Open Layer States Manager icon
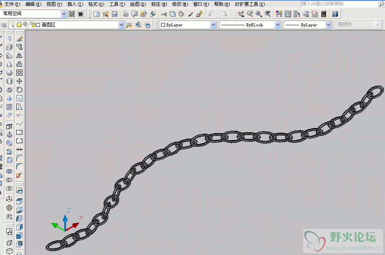 tap(147, 25)
